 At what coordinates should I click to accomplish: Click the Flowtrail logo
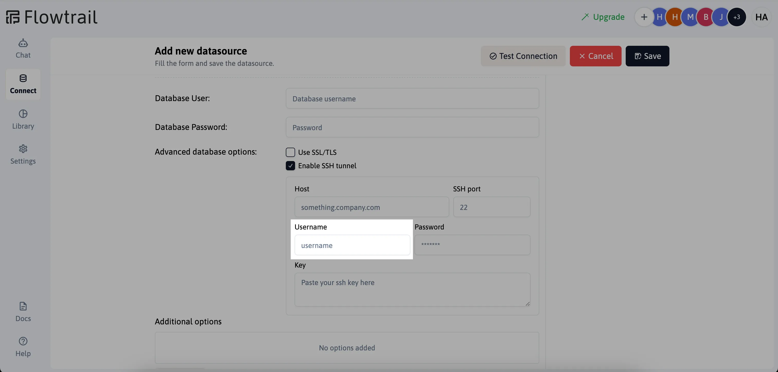tap(52, 17)
